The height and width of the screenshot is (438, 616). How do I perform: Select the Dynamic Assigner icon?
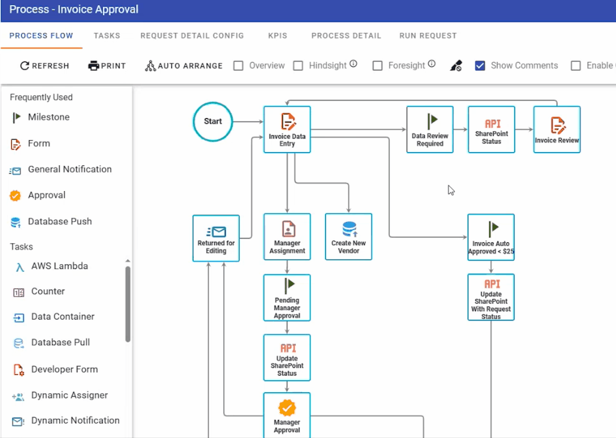click(x=18, y=396)
